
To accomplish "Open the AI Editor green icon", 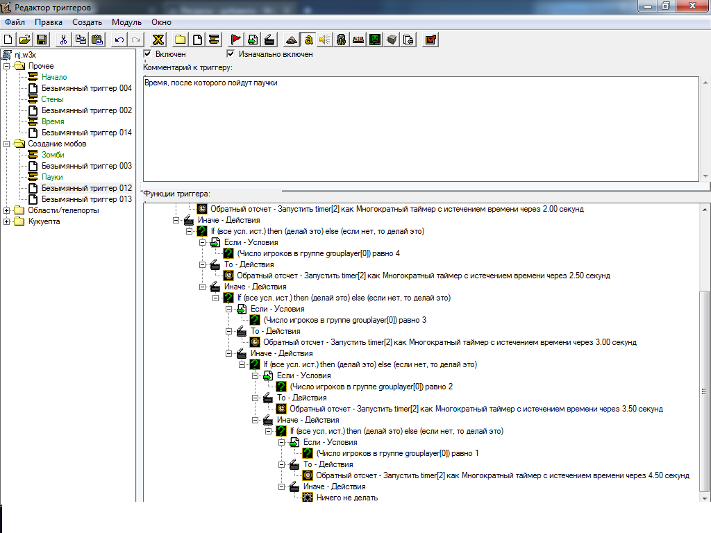I will coord(375,40).
